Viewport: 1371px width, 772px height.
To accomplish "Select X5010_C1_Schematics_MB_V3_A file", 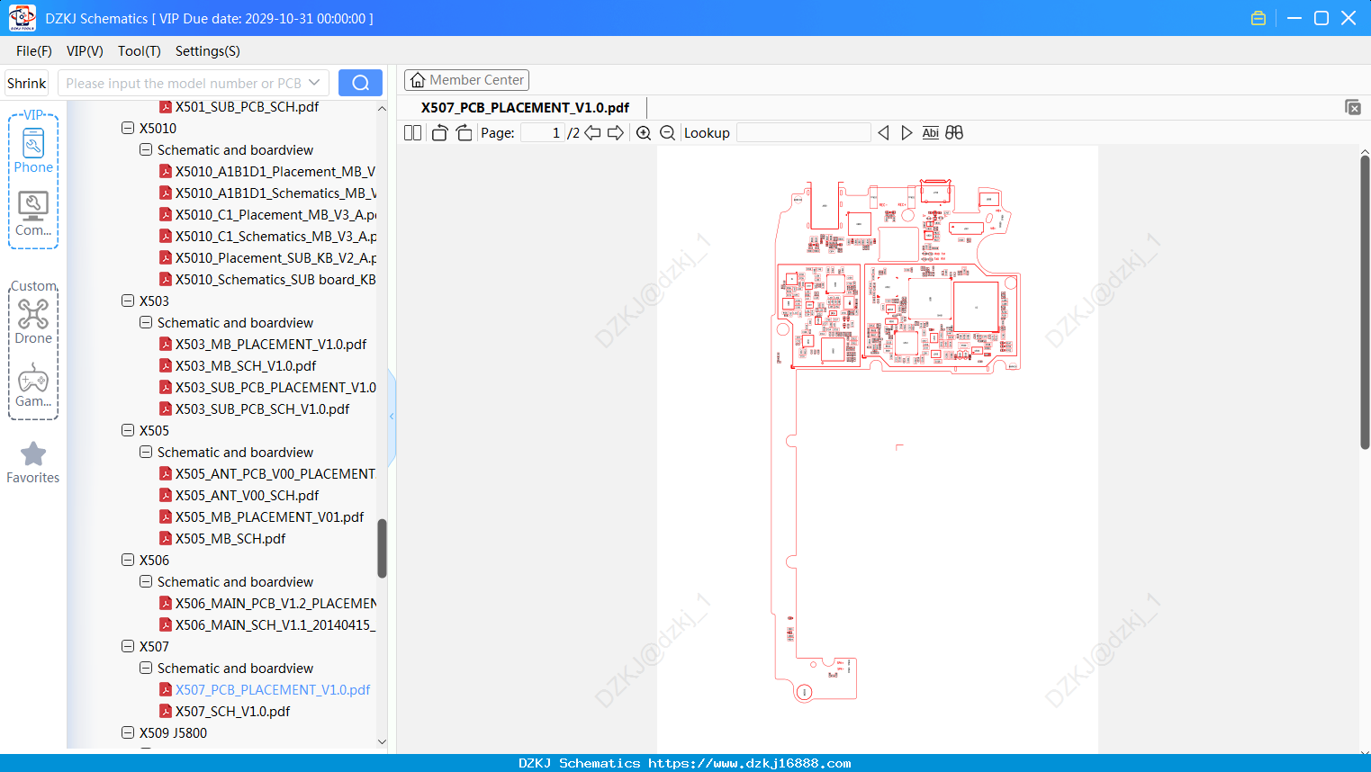I will coord(268,236).
